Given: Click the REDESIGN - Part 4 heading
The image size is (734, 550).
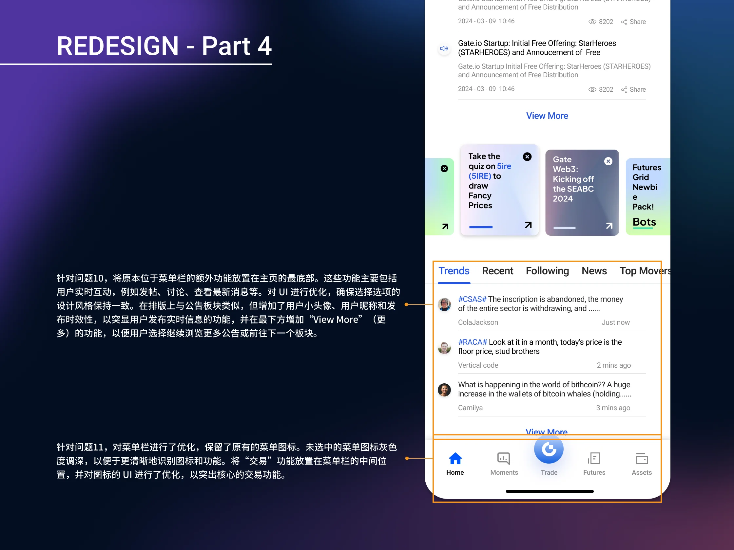Looking at the screenshot, I should click(x=164, y=46).
